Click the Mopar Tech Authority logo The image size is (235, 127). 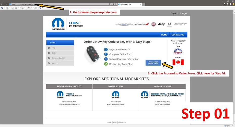[x=69, y=94]
